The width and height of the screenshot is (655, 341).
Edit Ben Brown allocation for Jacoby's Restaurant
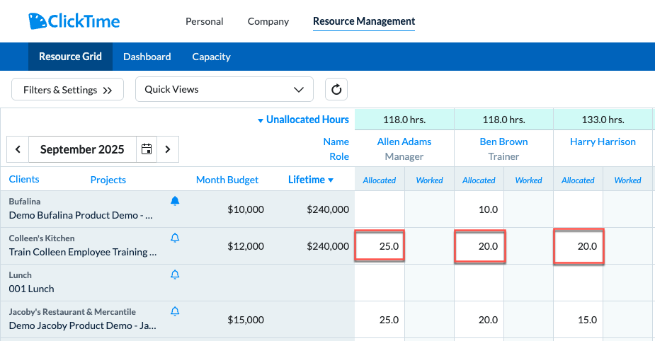(x=479, y=320)
